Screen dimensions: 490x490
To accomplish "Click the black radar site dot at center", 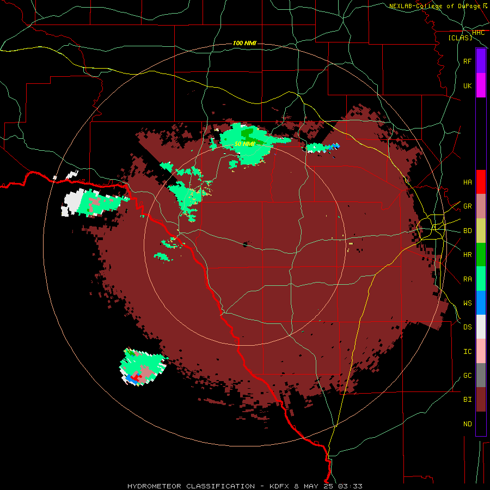I will (x=246, y=244).
